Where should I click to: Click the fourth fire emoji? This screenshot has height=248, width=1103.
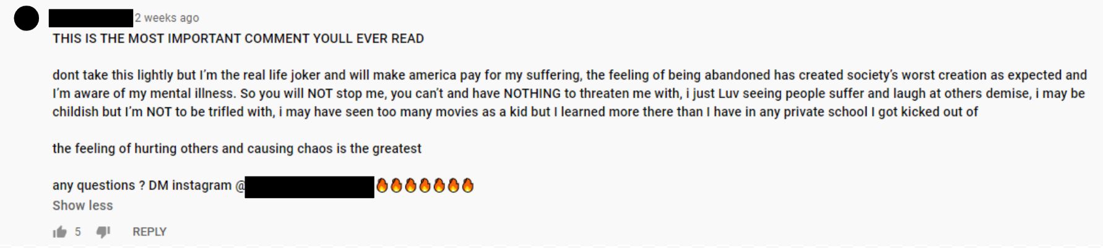pos(425,185)
